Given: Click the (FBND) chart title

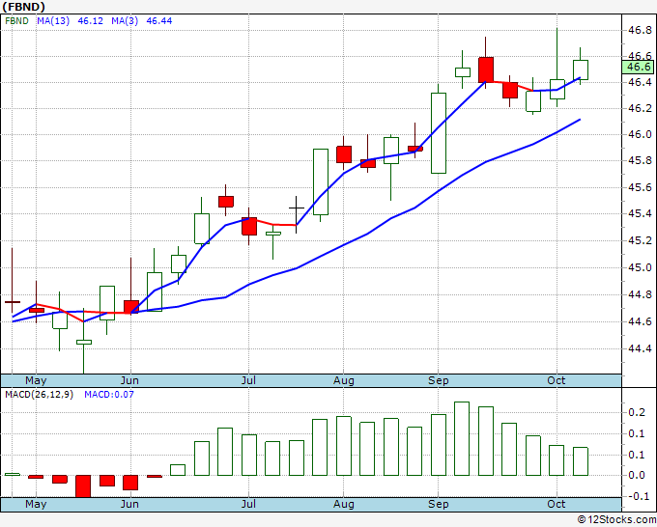Looking at the screenshot, I should [24, 7].
